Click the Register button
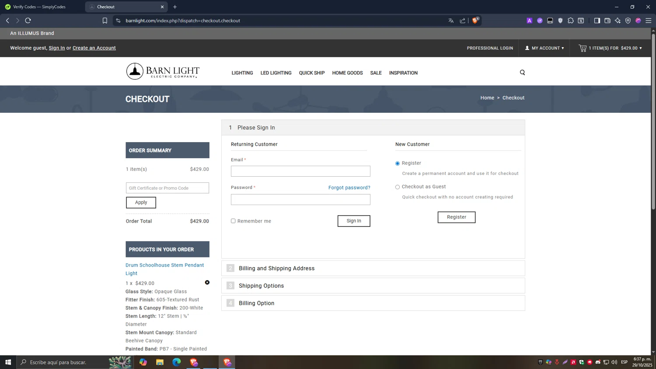The width and height of the screenshot is (656, 369). [x=457, y=217]
